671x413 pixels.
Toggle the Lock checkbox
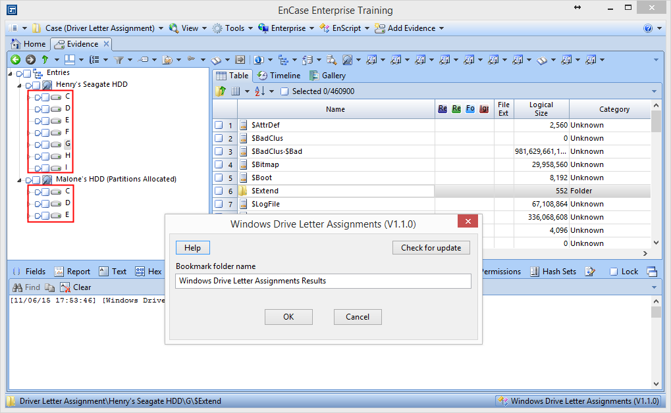click(614, 272)
